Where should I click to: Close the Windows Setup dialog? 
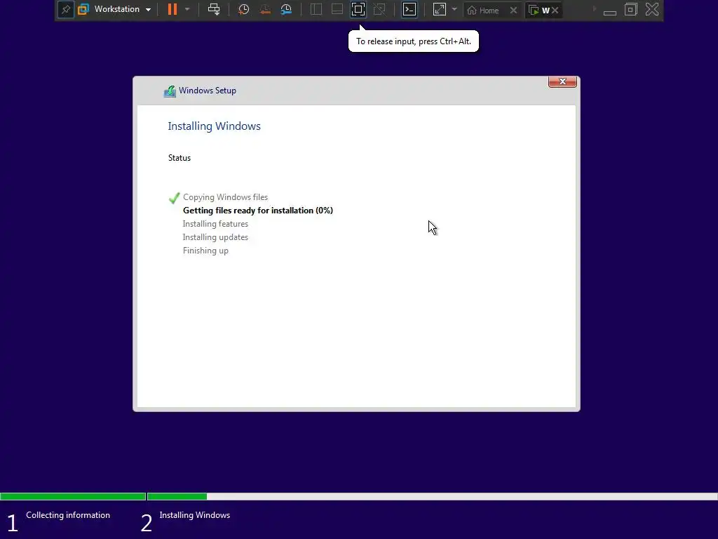[562, 81]
